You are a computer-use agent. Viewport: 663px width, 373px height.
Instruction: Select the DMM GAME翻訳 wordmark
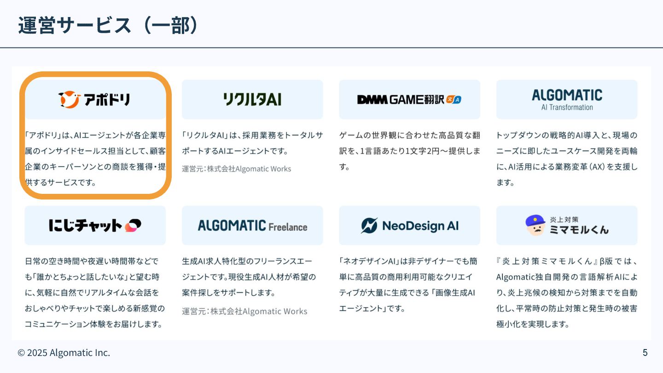tap(401, 99)
